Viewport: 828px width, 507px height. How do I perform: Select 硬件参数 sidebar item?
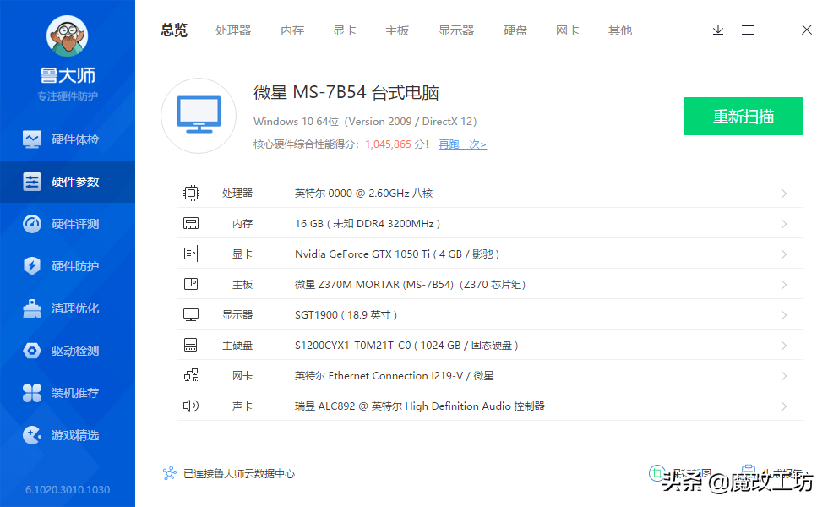(68, 182)
